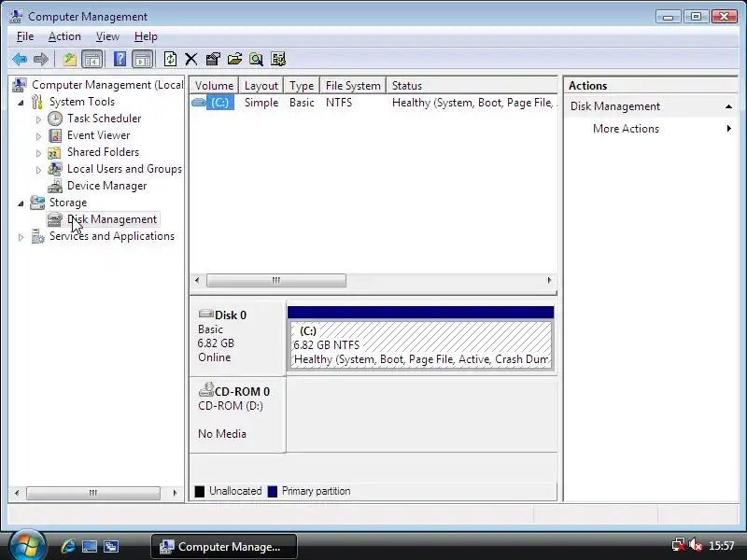Click the volume list horizontal scrollbar thumb

click(x=276, y=280)
